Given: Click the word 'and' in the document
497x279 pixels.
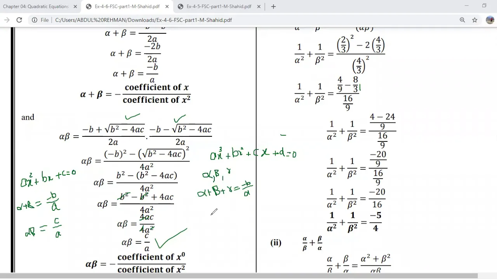Looking at the screenshot, I should (x=28, y=117).
